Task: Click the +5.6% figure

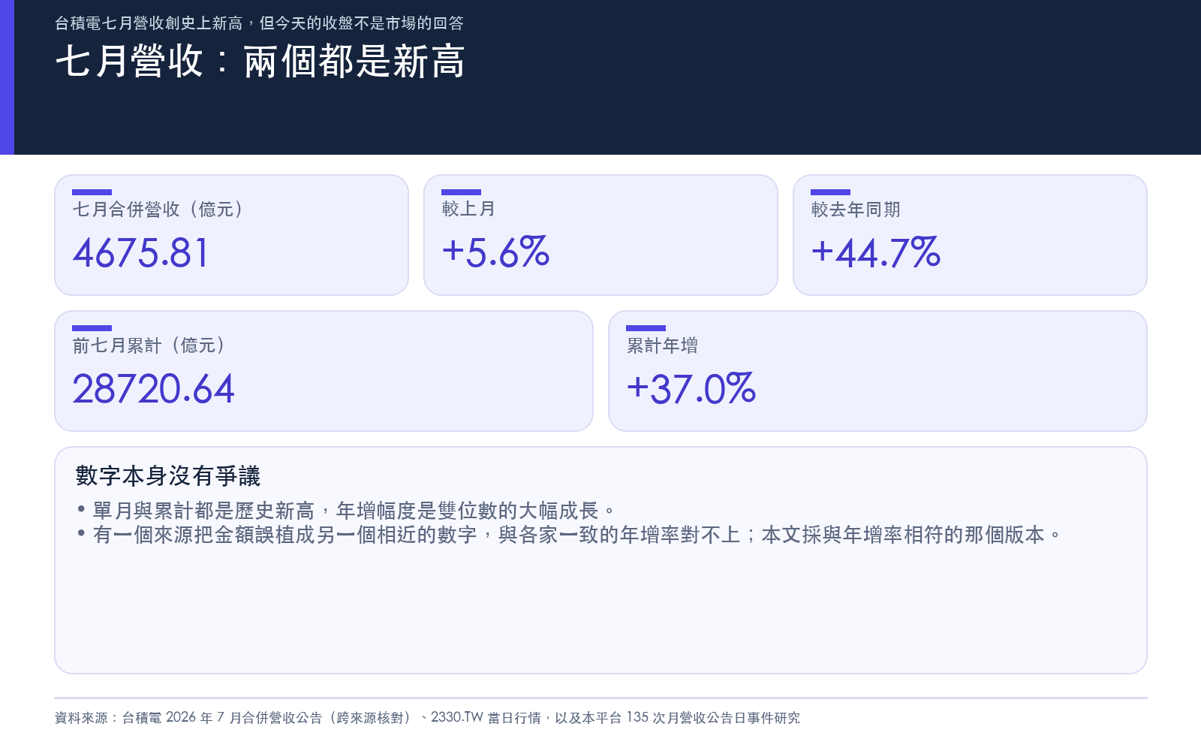Action: click(495, 252)
